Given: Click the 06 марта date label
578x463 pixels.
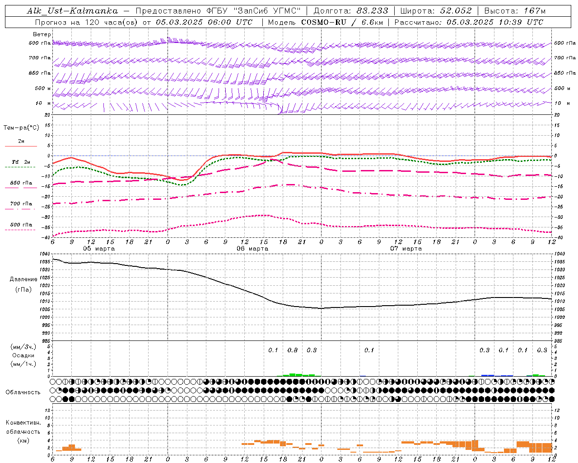Looking at the screenshot, I should click(252, 249).
